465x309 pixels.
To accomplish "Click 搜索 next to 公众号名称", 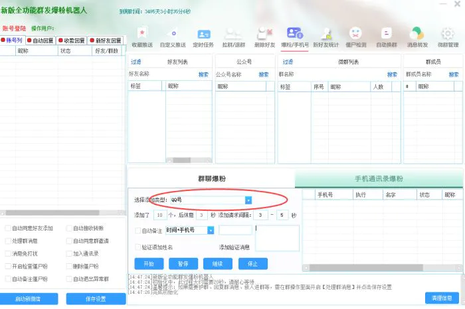I will pos(263,74).
